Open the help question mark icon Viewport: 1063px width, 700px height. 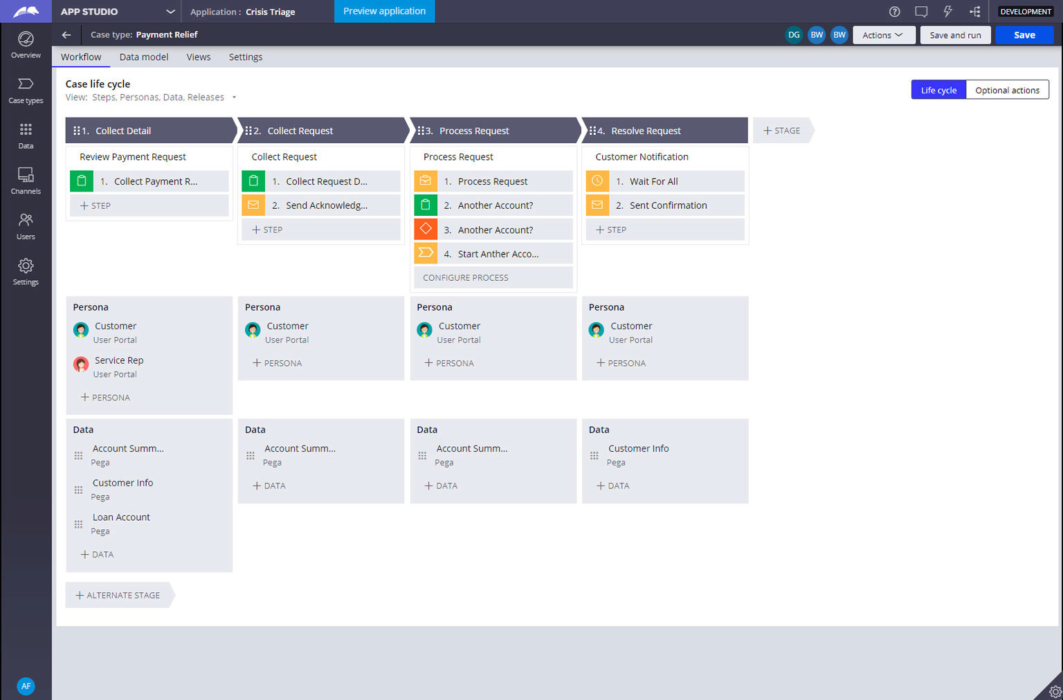click(x=894, y=12)
